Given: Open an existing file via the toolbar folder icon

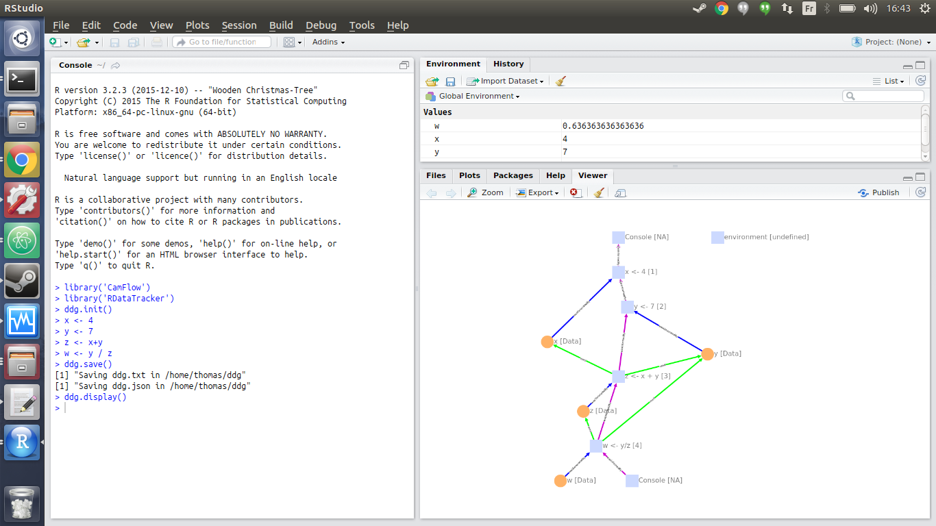Looking at the screenshot, I should click(x=84, y=42).
